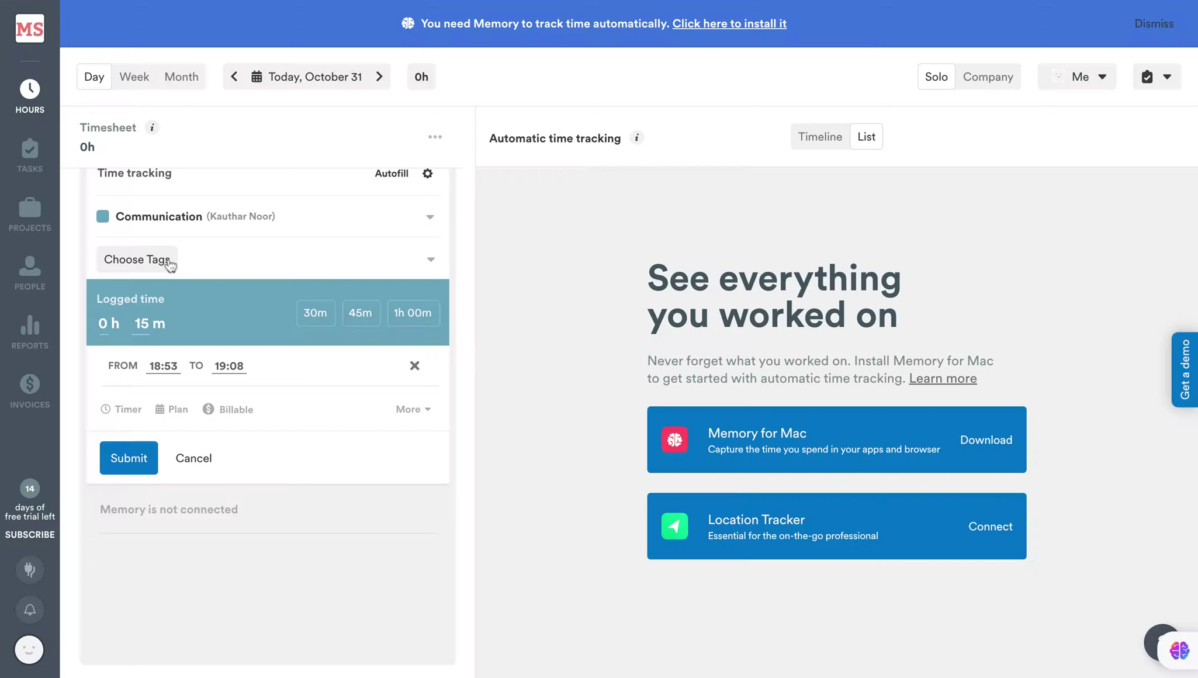Click the Communication project color swatch
The image size is (1198, 678).
(x=103, y=216)
